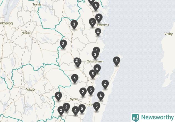Click the map marker numbered 8
The width and height of the screenshot is (175, 122).
pos(96,6)
